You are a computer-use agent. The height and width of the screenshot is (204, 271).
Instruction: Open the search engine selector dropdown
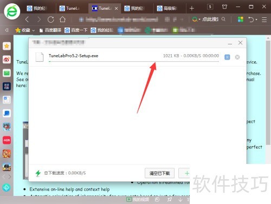pyautogui.click(x=196, y=19)
